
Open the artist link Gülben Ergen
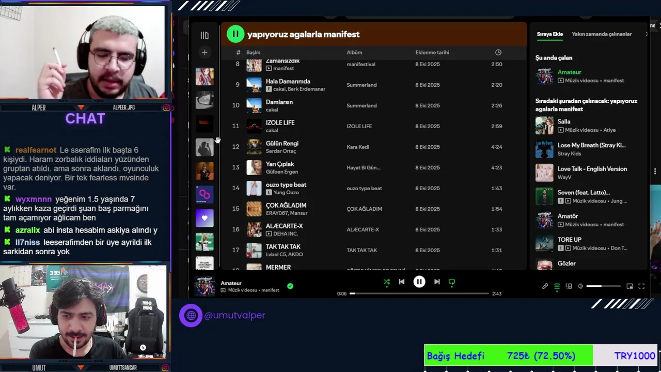click(282, 172)
